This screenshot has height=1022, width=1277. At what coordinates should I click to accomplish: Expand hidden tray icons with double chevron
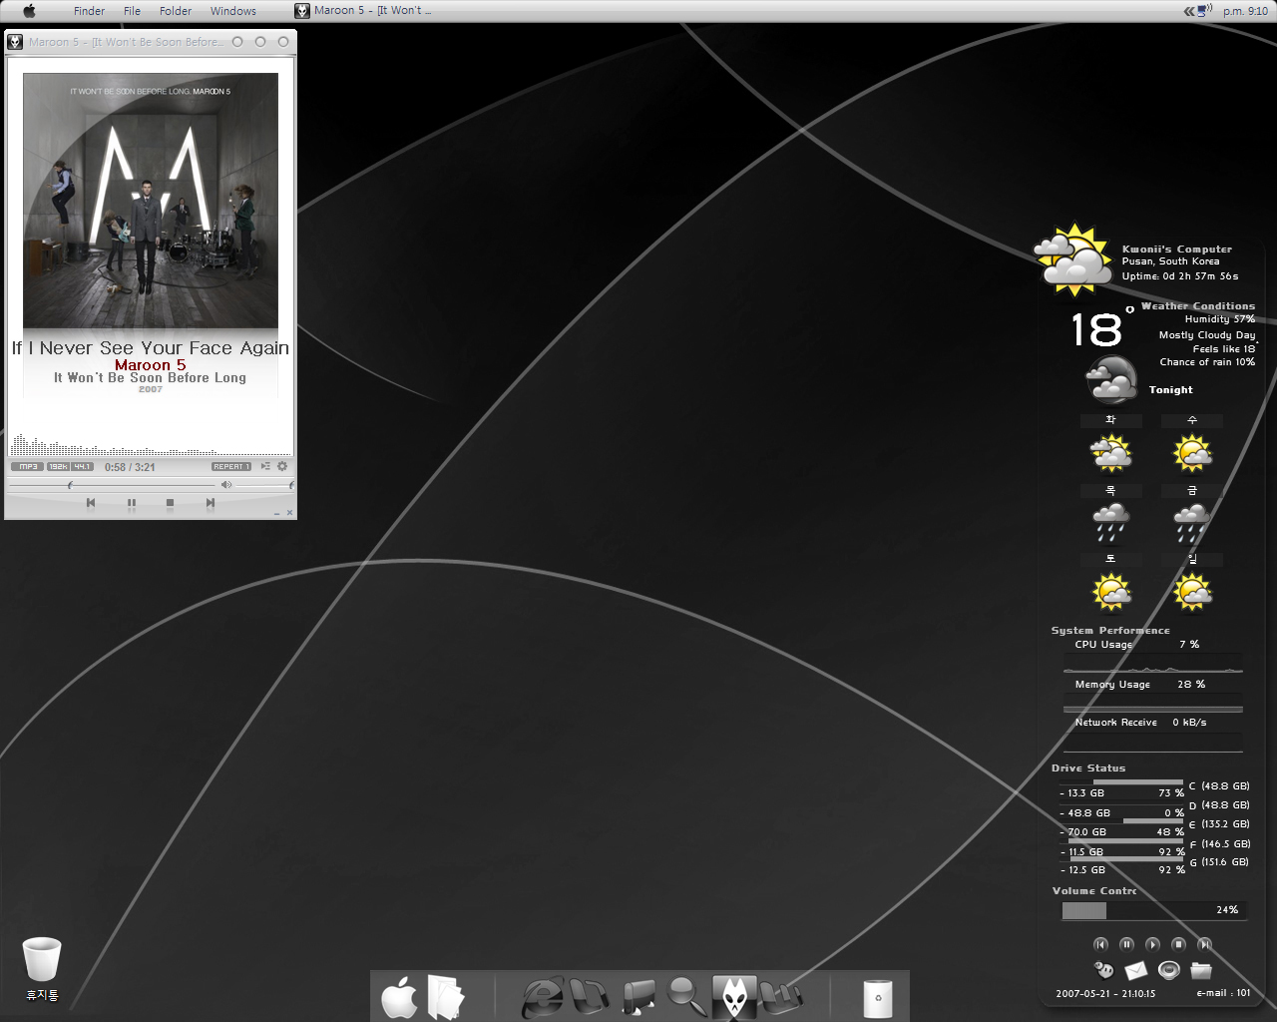pyautogui.click(x=1189, y=11)
